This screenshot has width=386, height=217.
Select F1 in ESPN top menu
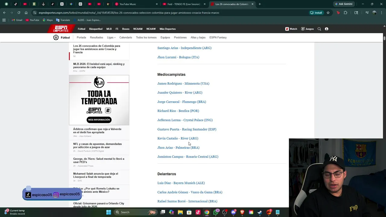(x=117, y=29)
